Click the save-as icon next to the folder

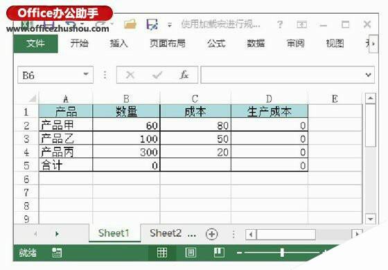point(152,24)
